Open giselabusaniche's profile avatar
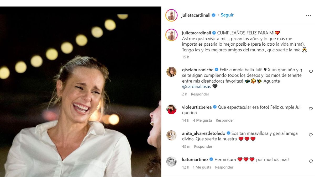Viewport: 315px width, 177px height. 171,72
